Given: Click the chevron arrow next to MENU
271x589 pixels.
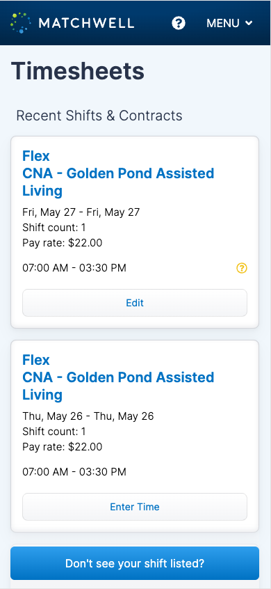Looking at the screenshot, I should coord(249,23).
